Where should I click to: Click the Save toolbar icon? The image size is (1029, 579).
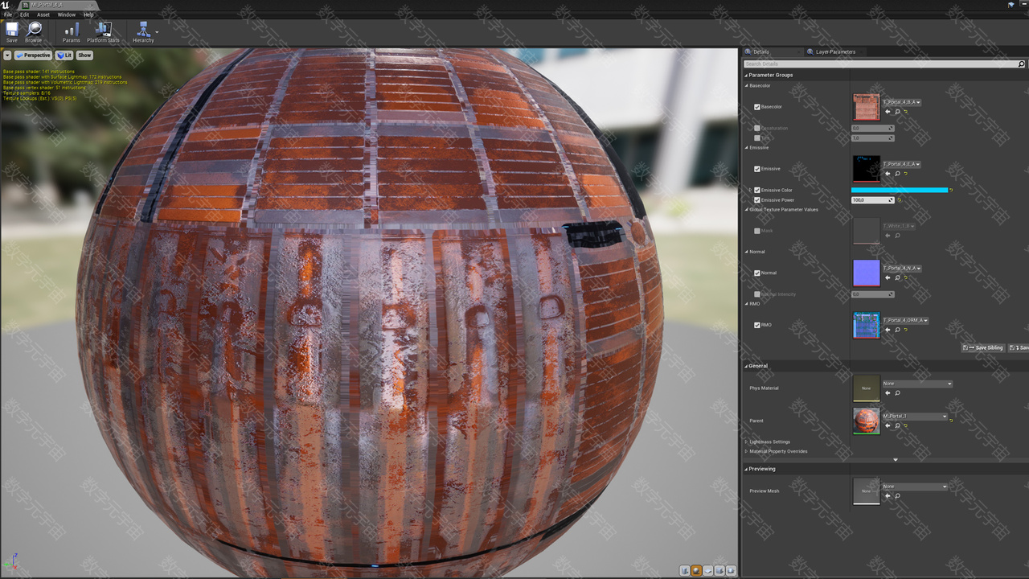click(x=11, y=32)
